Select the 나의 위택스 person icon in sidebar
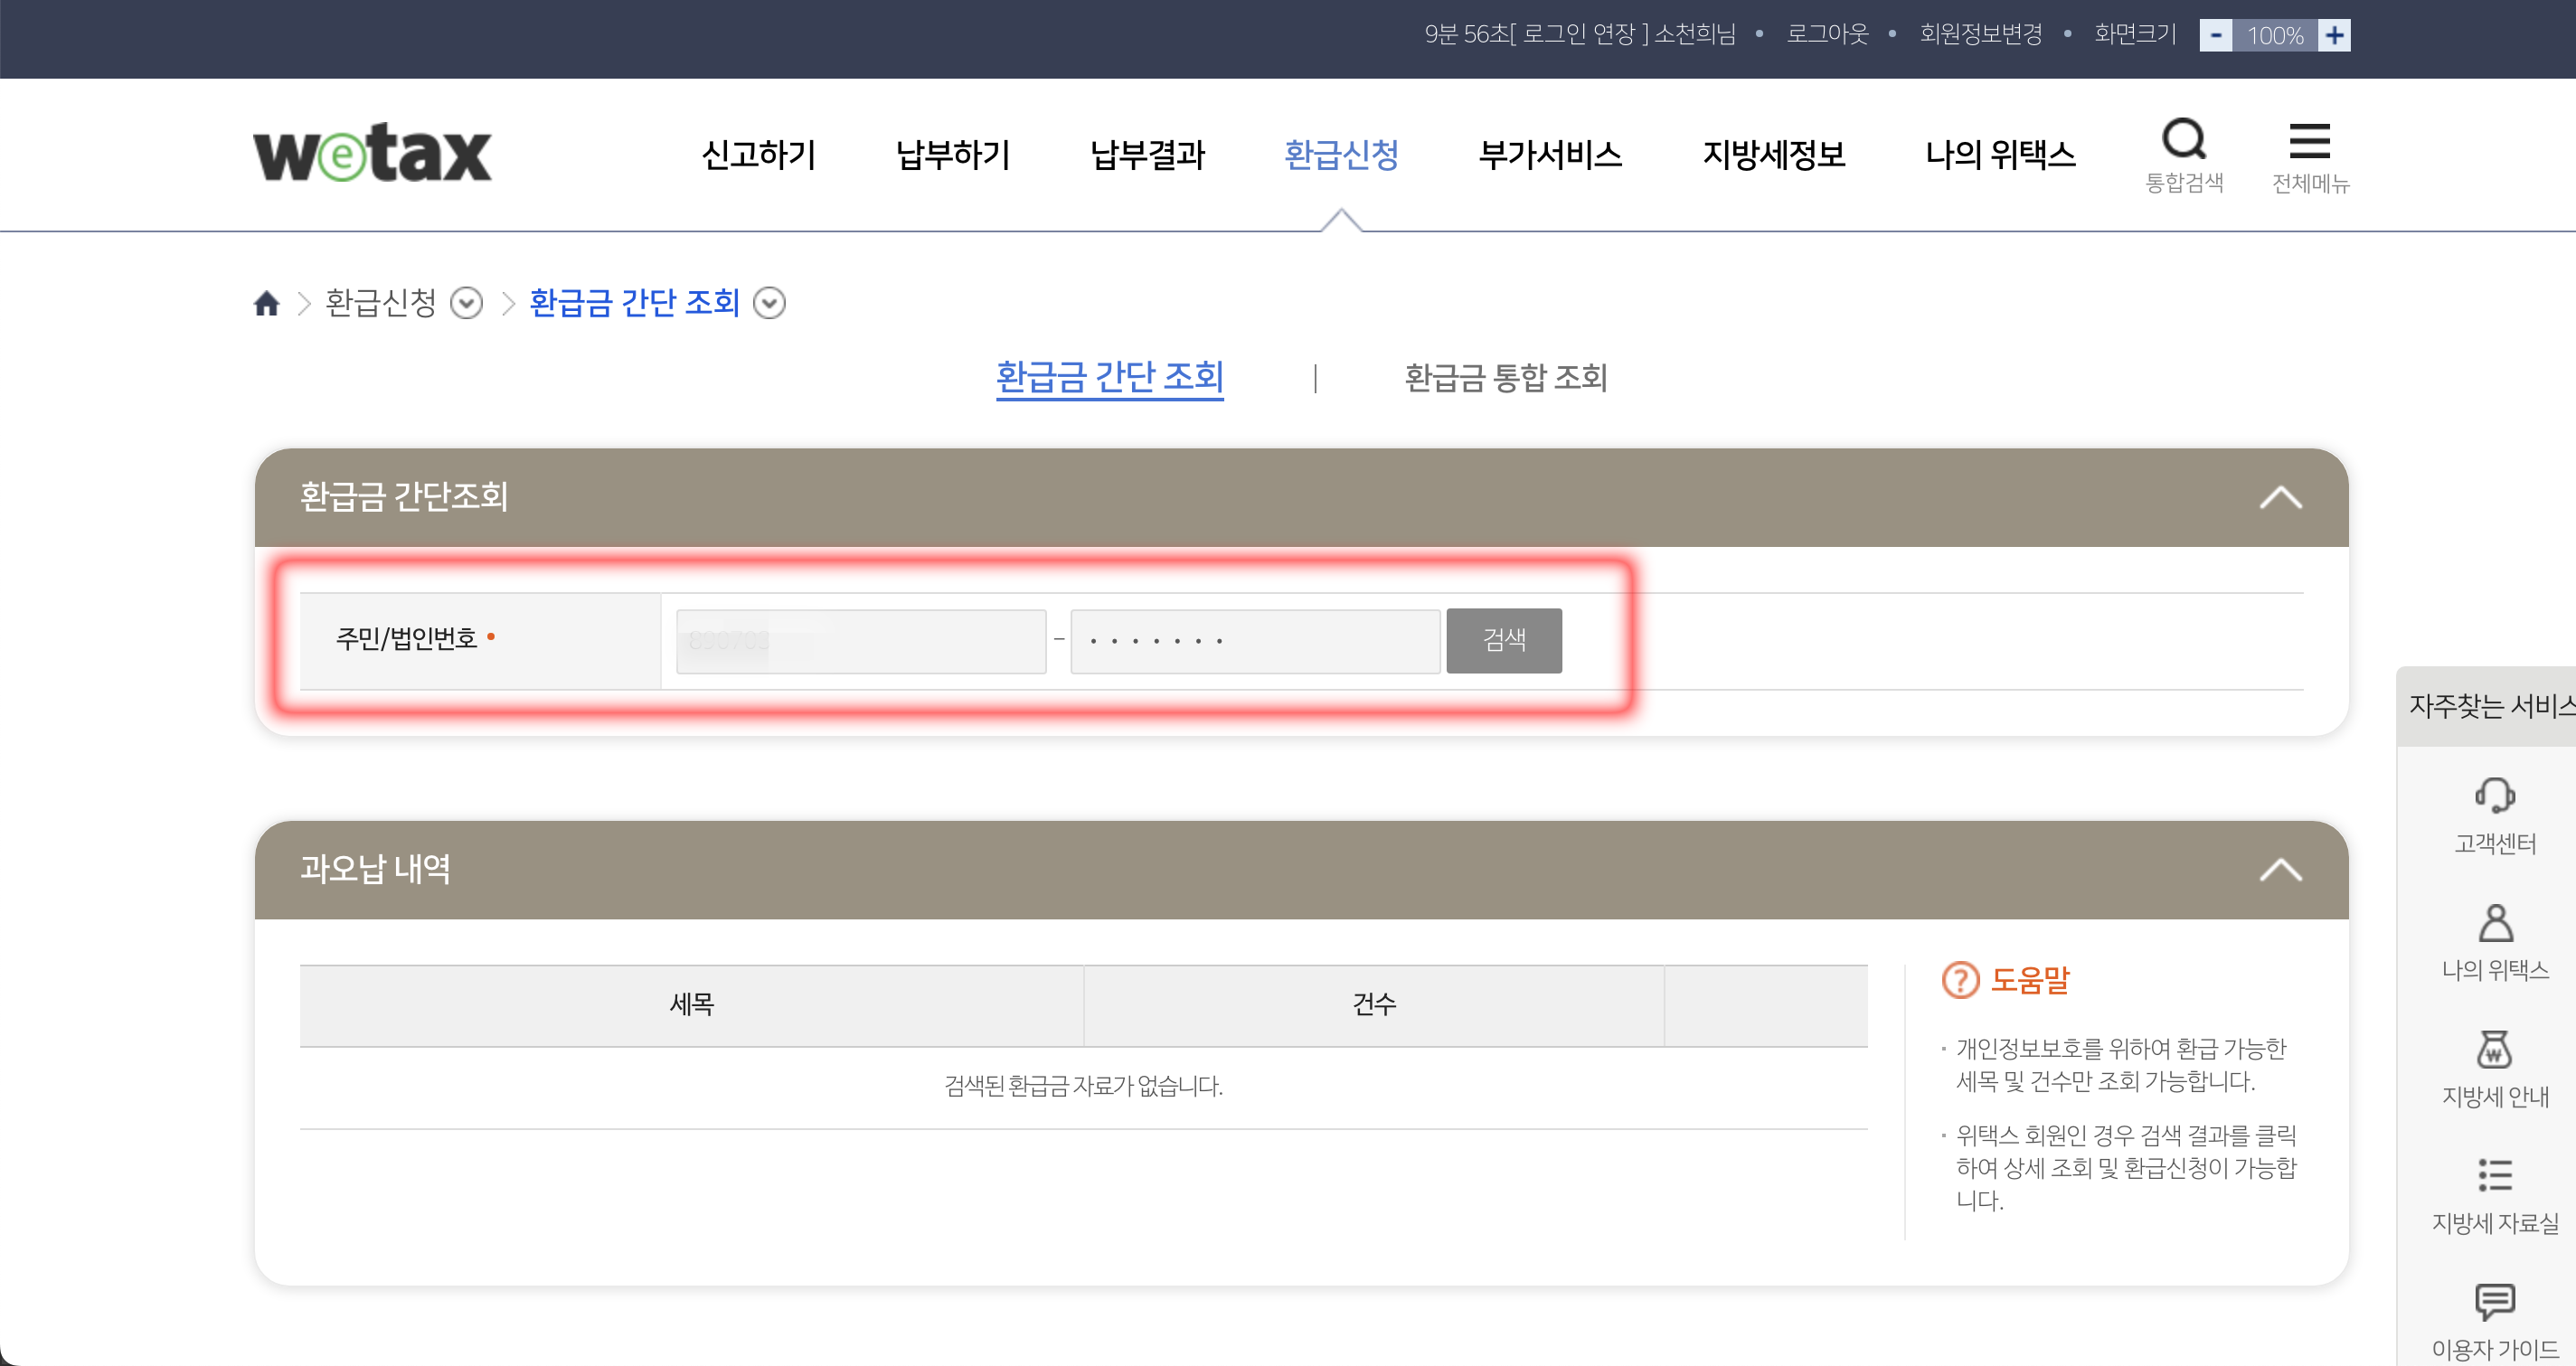The height and width of the screenshot is (1366, 2576). click(x=2494, y=922)
